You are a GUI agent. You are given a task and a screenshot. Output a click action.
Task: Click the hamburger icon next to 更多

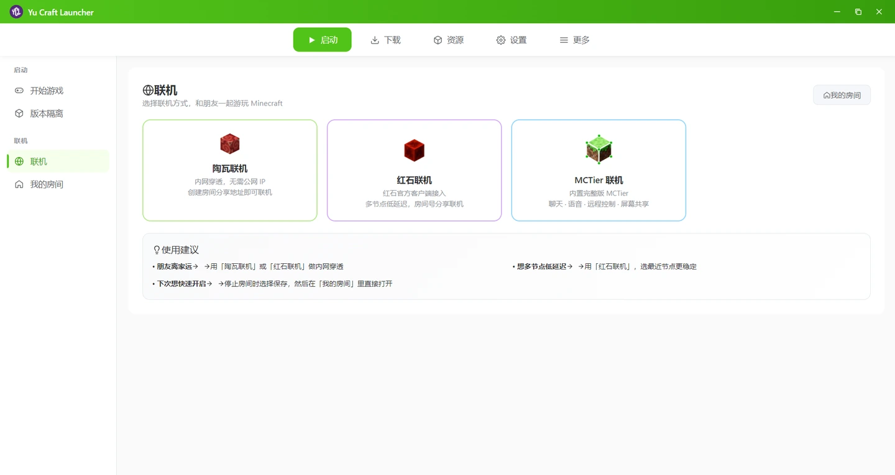pos(564,40)
